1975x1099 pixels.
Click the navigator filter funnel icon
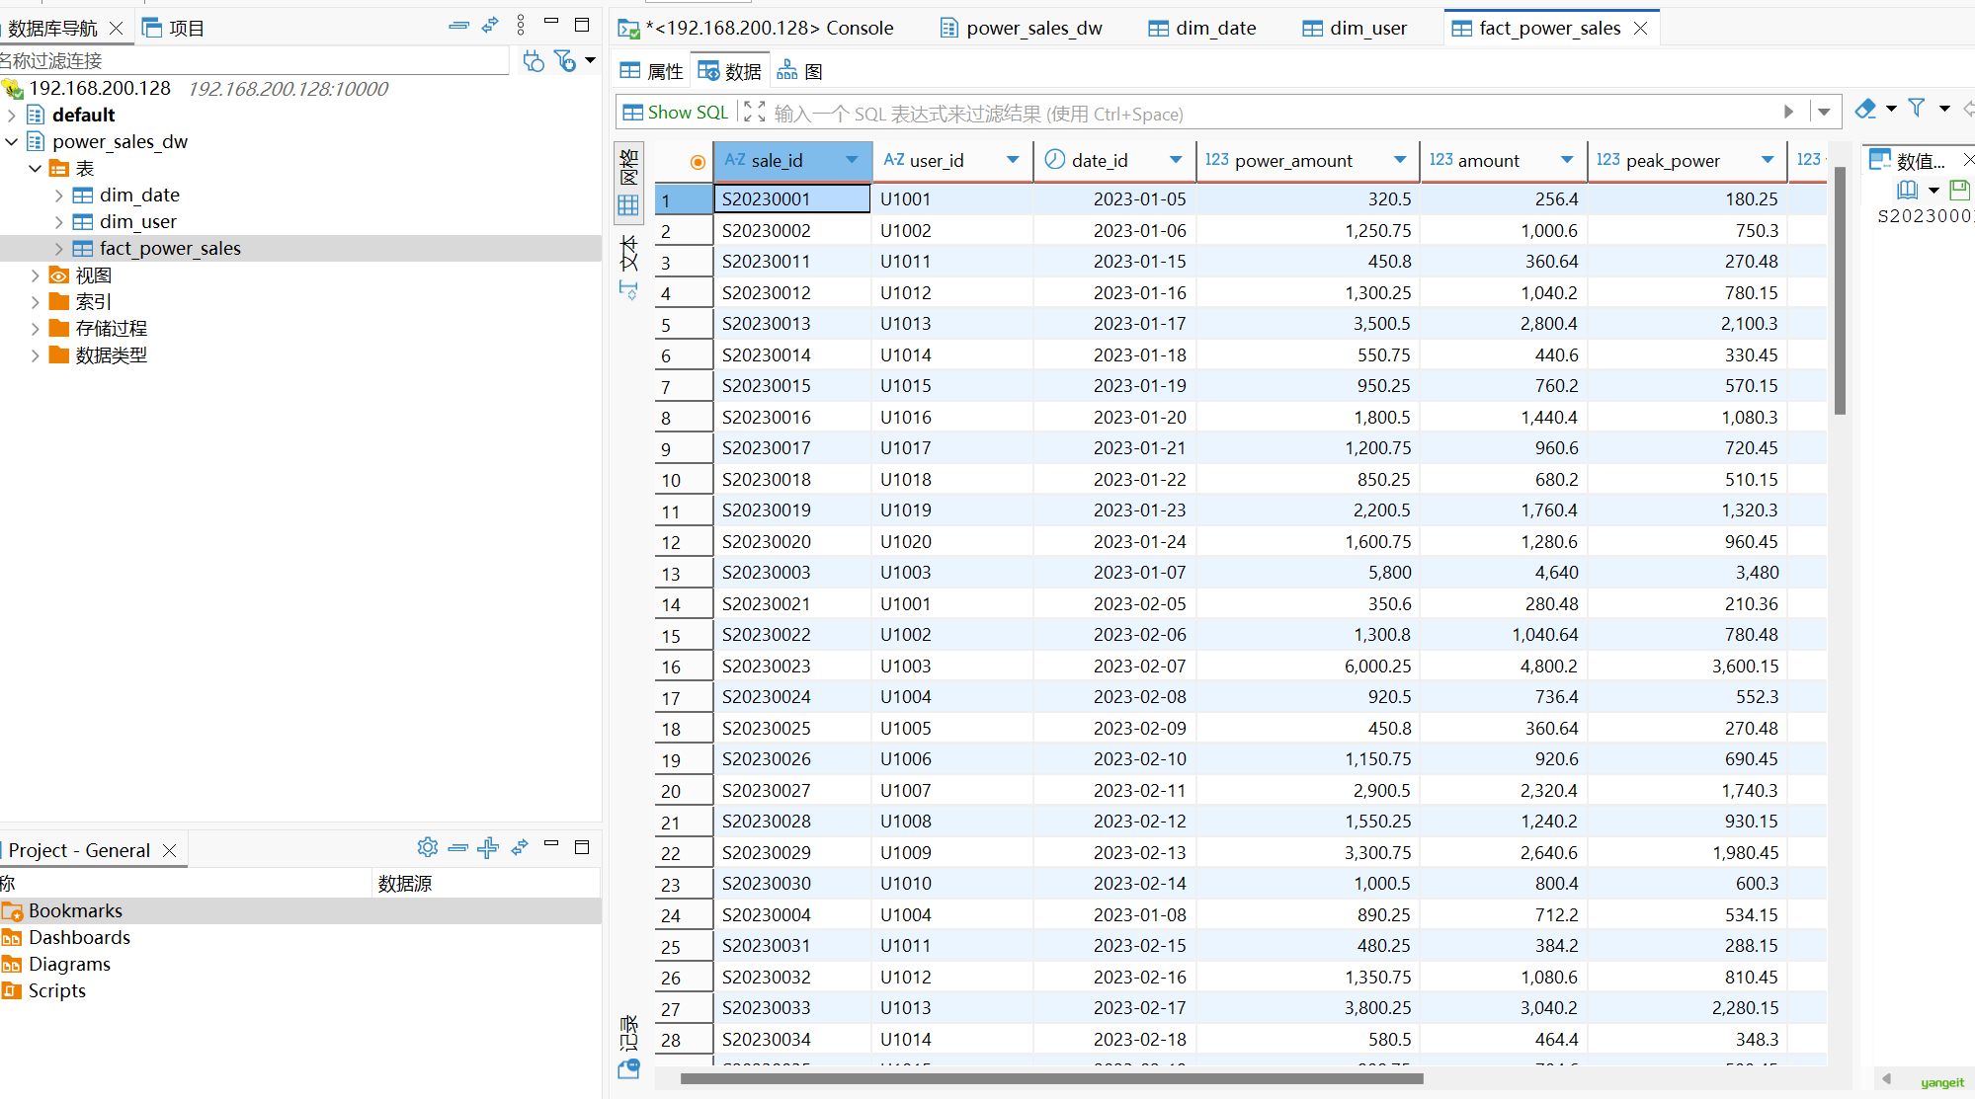(565, 61)
